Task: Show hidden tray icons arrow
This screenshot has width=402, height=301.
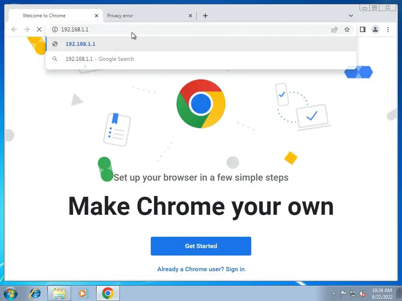Action: tap(334, 293)
